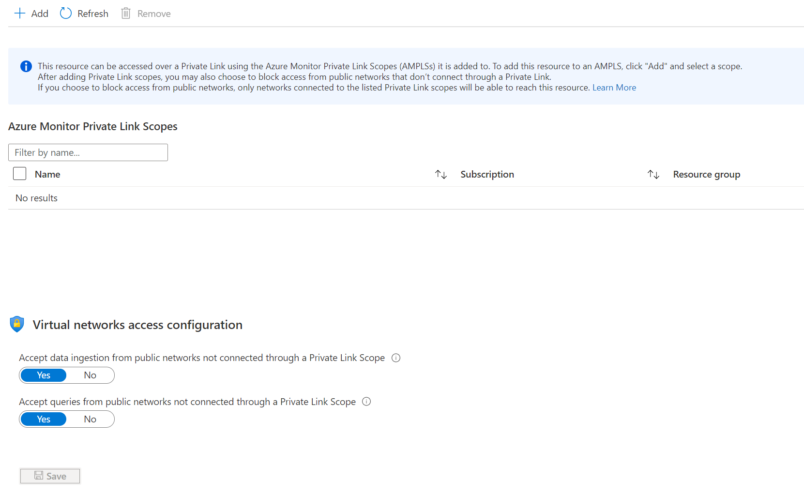The image size is (804, 495).
Task: Click info icon beside data ingestion setting
Action: click(x=396, y=358)
